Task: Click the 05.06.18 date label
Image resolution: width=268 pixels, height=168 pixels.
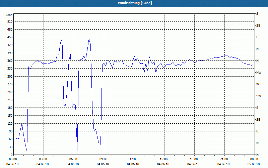Action: point(254,164)
